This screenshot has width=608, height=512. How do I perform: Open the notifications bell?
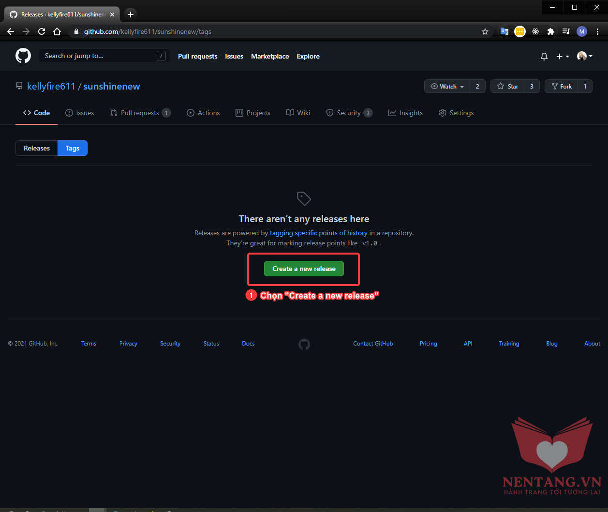(544, 57)
